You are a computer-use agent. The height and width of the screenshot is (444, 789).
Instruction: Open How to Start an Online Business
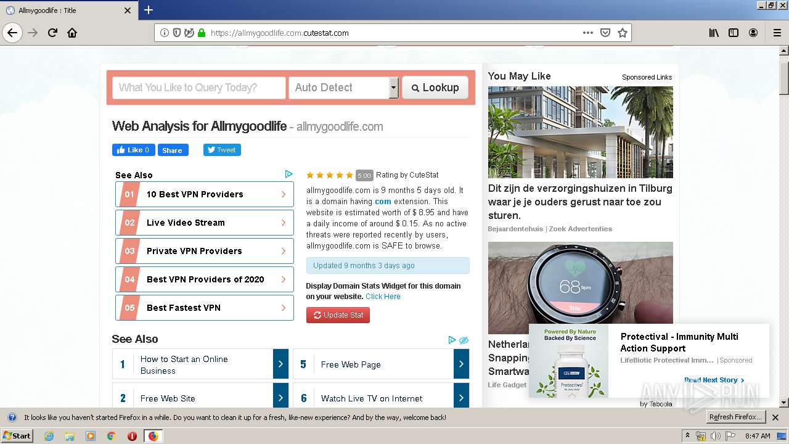[x=184, y=364]
